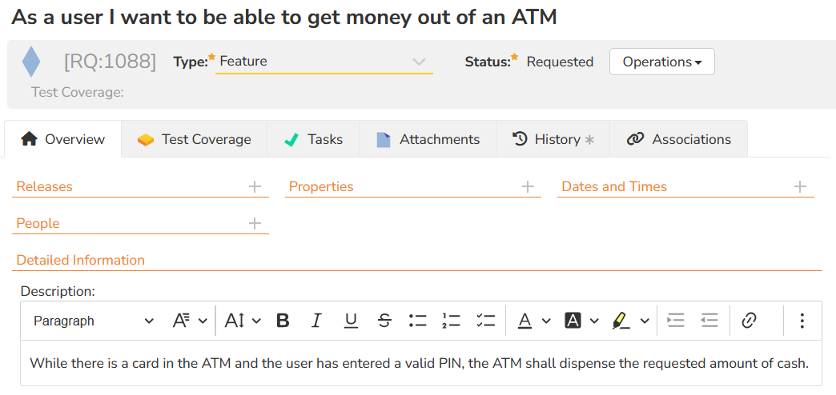
Task: Click the Operations button
Action: pyautogui.click(x=661, y=62)
